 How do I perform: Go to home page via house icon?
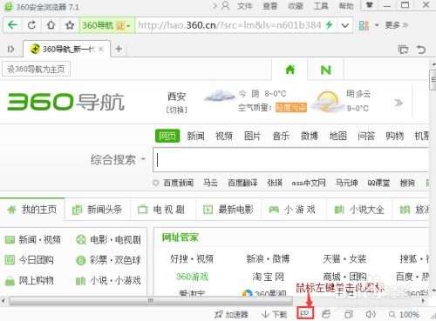pos(51,25)
